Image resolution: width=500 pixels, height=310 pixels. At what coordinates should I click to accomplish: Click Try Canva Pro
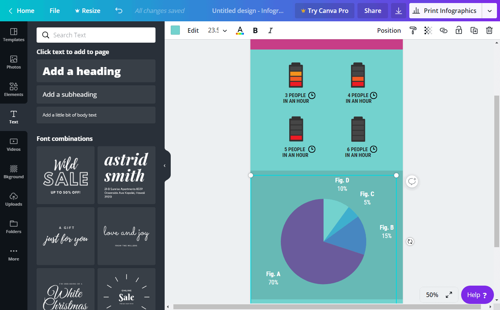(x=325, y=11)
